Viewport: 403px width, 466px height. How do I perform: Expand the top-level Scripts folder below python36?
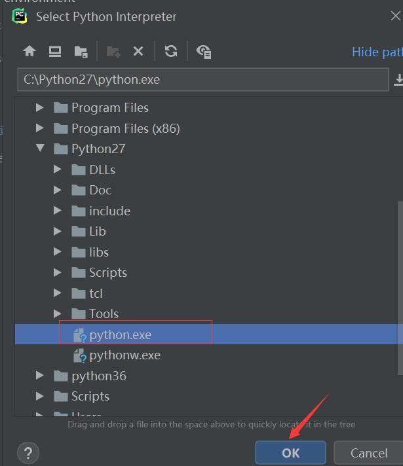[39, 396]
